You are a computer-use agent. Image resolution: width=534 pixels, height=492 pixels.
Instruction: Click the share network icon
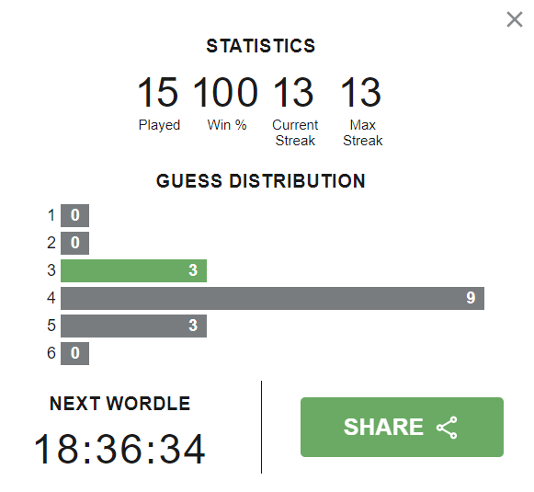click(x=447, y=428)
